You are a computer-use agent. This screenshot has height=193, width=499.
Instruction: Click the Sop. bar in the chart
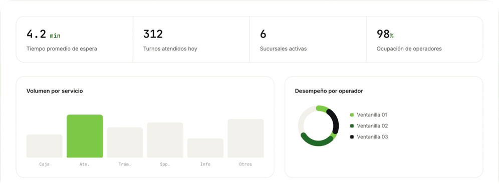(165, 140)
